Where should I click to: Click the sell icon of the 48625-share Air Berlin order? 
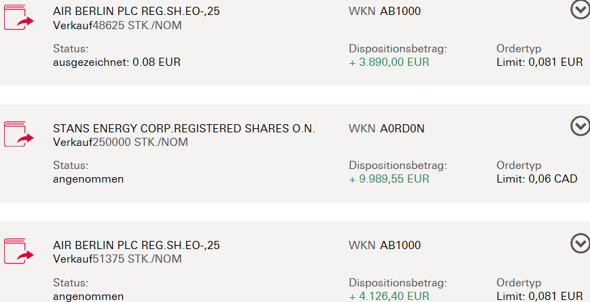(19, 18)
